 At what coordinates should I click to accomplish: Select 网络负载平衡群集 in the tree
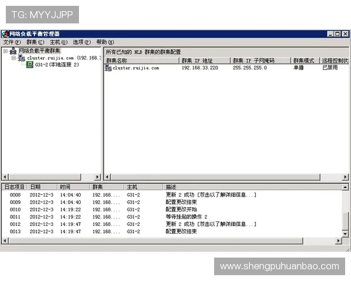[x=39, y=51]
